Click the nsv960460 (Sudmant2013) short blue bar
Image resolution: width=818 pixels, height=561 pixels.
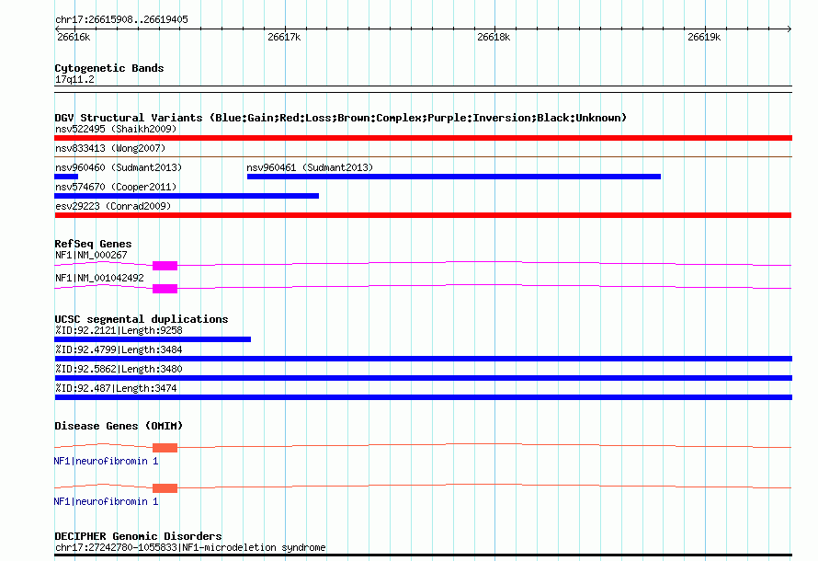66,177
